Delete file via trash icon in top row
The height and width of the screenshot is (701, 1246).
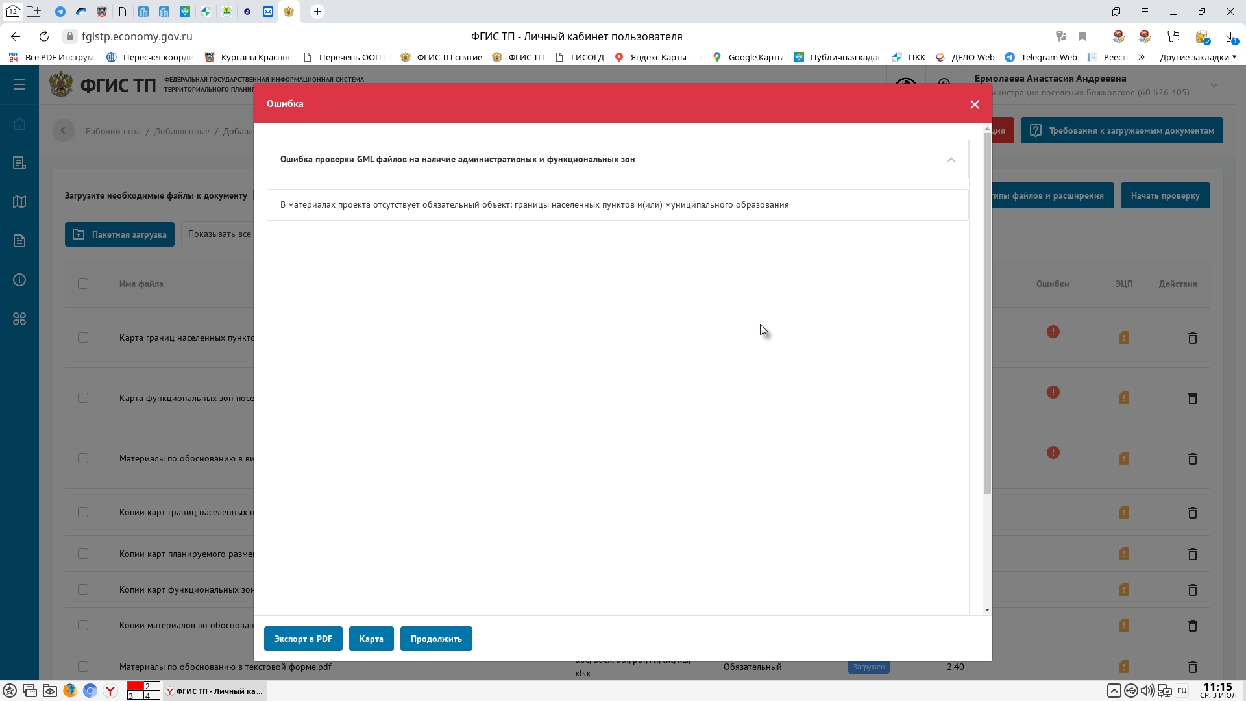(x=1193, y=338)
